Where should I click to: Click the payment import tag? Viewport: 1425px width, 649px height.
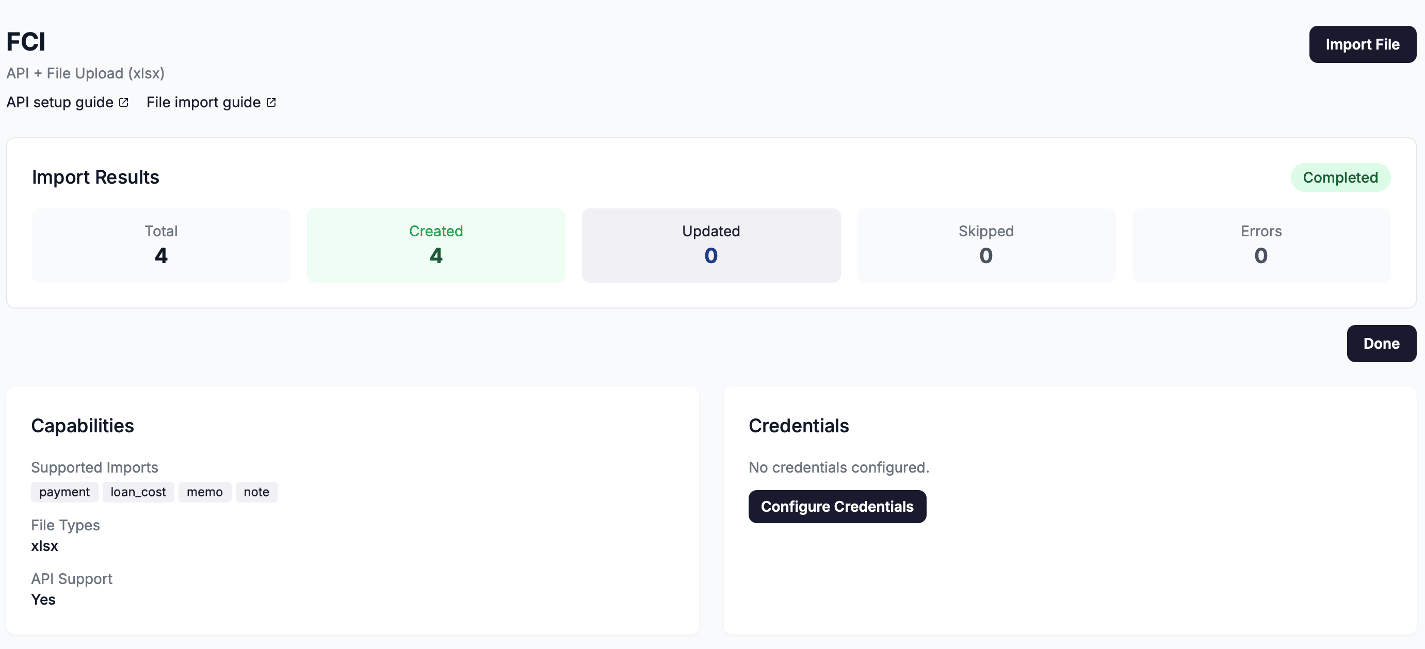pyautogui.click(x=64, y=492)
